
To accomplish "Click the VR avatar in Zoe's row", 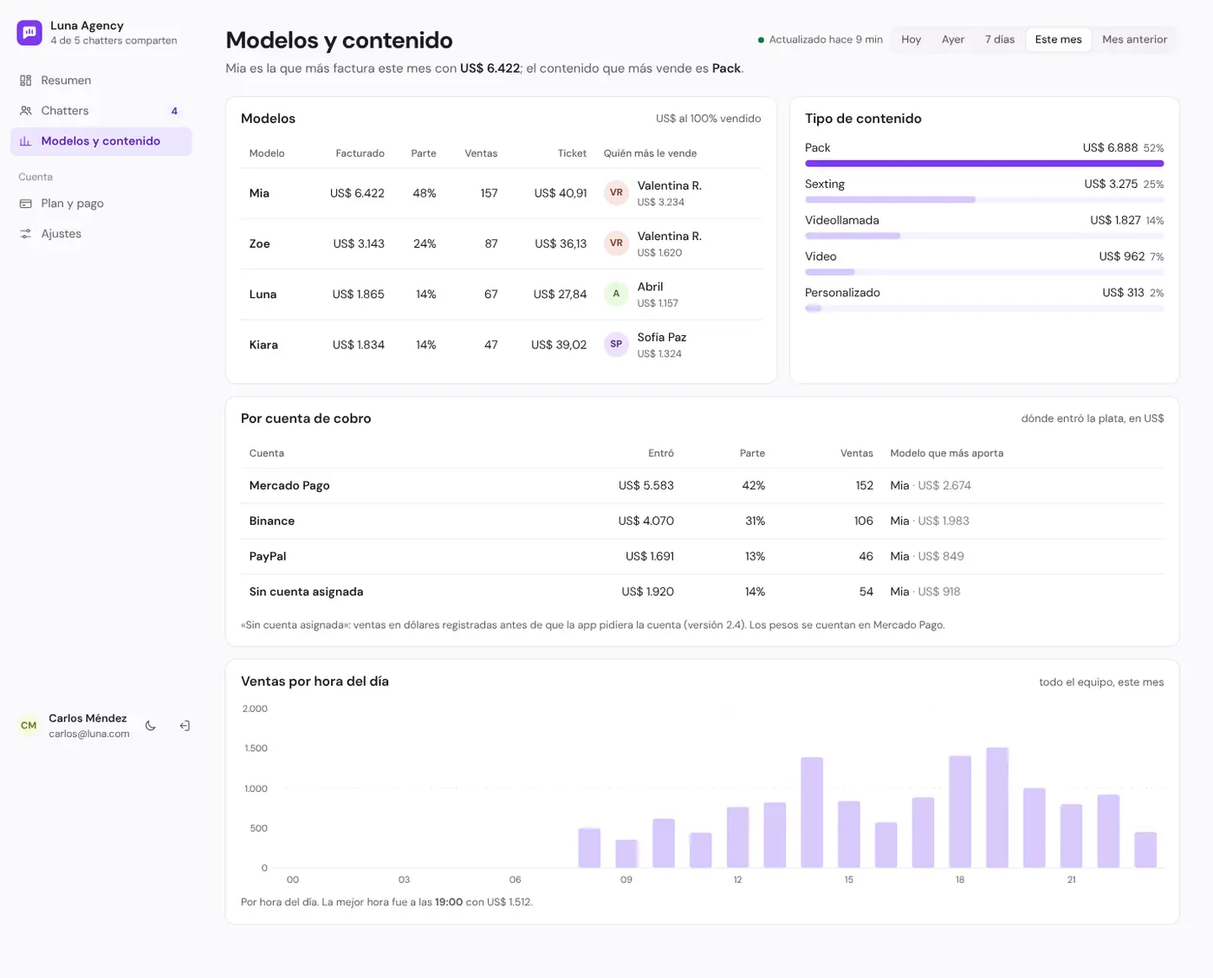I will [616, 243].
